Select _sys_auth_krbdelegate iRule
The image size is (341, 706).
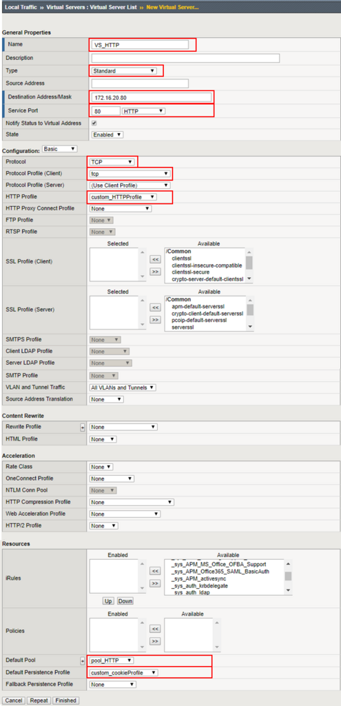[199, 585]
